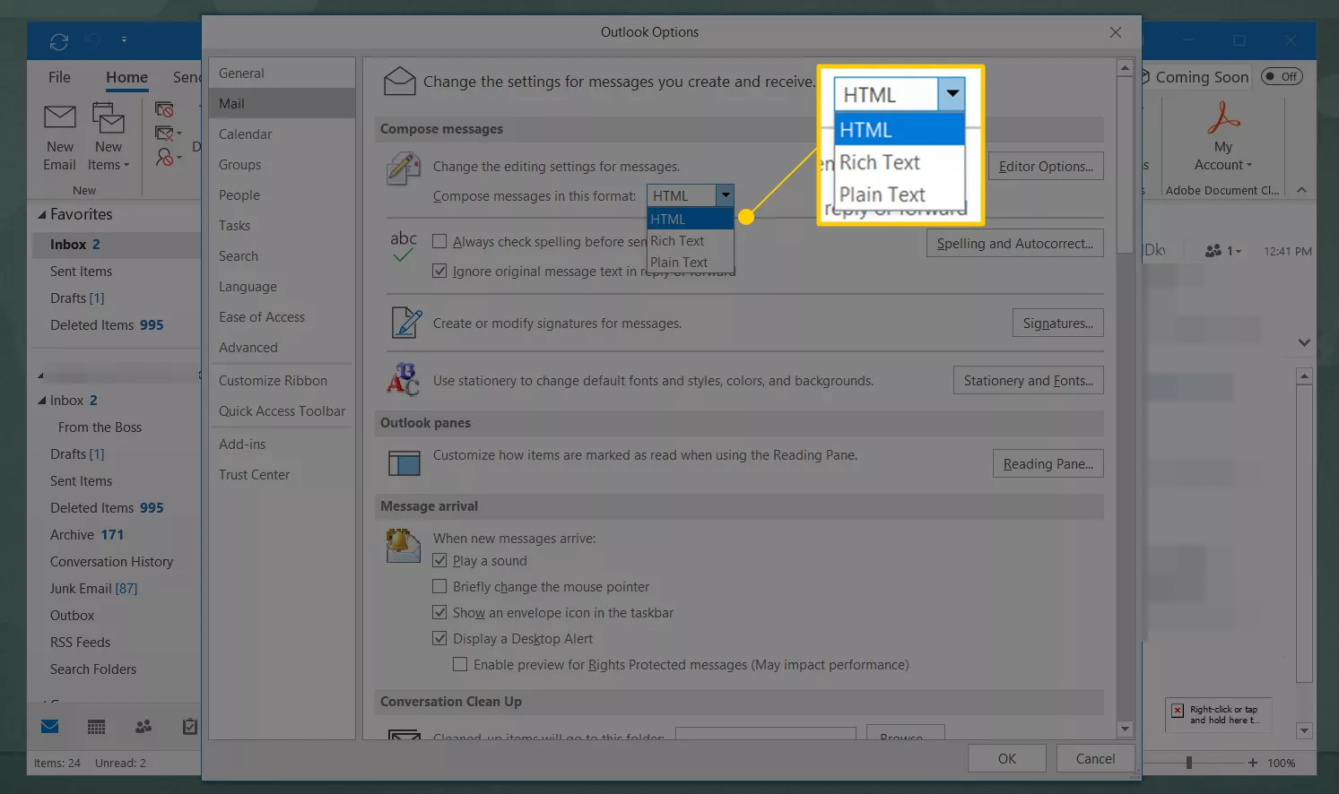The width and height of the screenshot is (1339, 794).
Task: Open the My Account dropdown arrow
Action: (1249, 165)
